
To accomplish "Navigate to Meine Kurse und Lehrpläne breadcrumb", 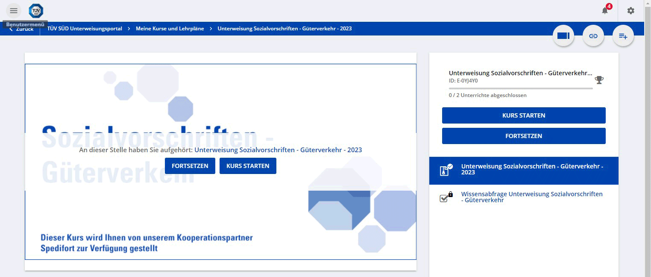I will point(170,29).
